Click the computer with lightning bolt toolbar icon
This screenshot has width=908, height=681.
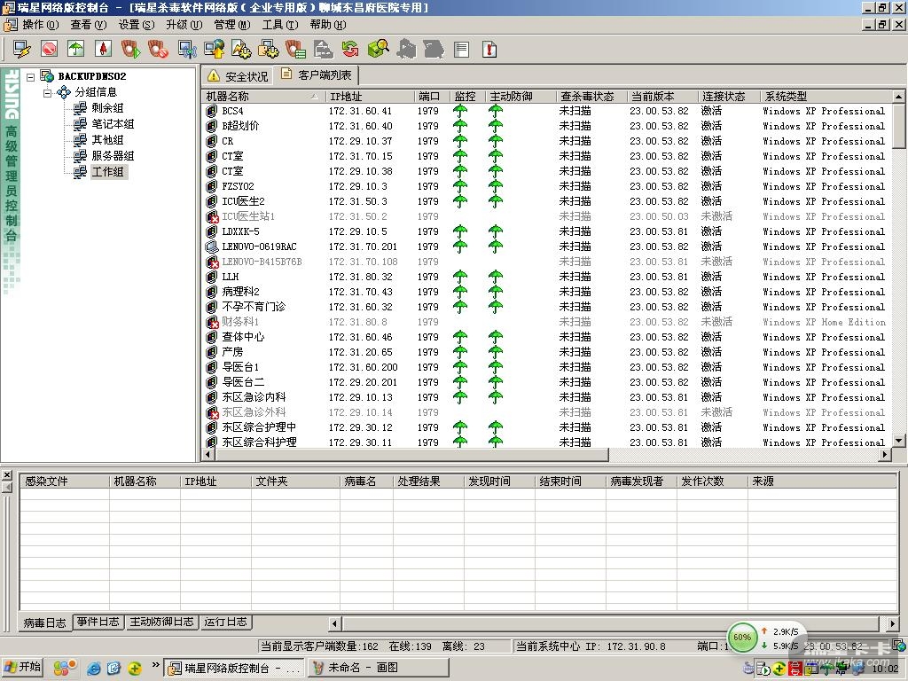(x=22, y=50)
